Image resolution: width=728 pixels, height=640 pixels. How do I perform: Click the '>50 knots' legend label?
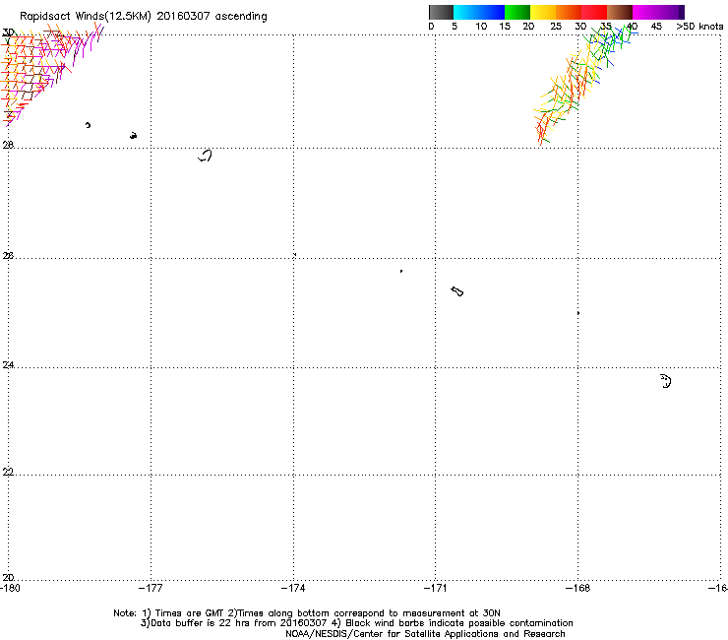point(699,27)
